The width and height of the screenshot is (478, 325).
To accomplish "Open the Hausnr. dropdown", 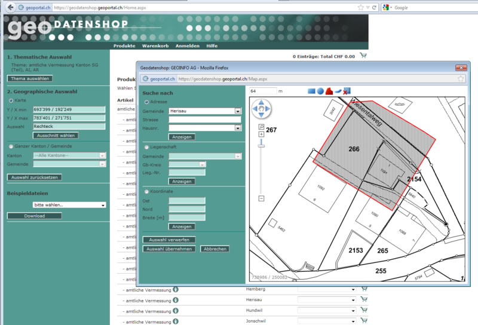I will [x=238, y=128].
